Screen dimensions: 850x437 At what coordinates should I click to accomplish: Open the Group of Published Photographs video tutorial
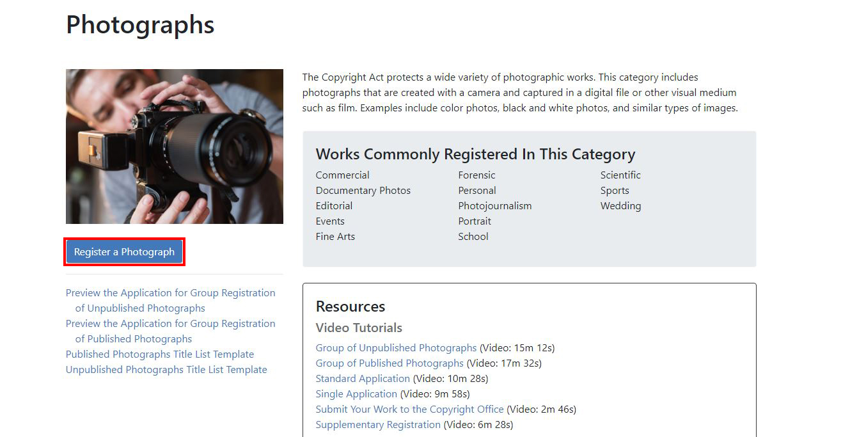[389, 363]
